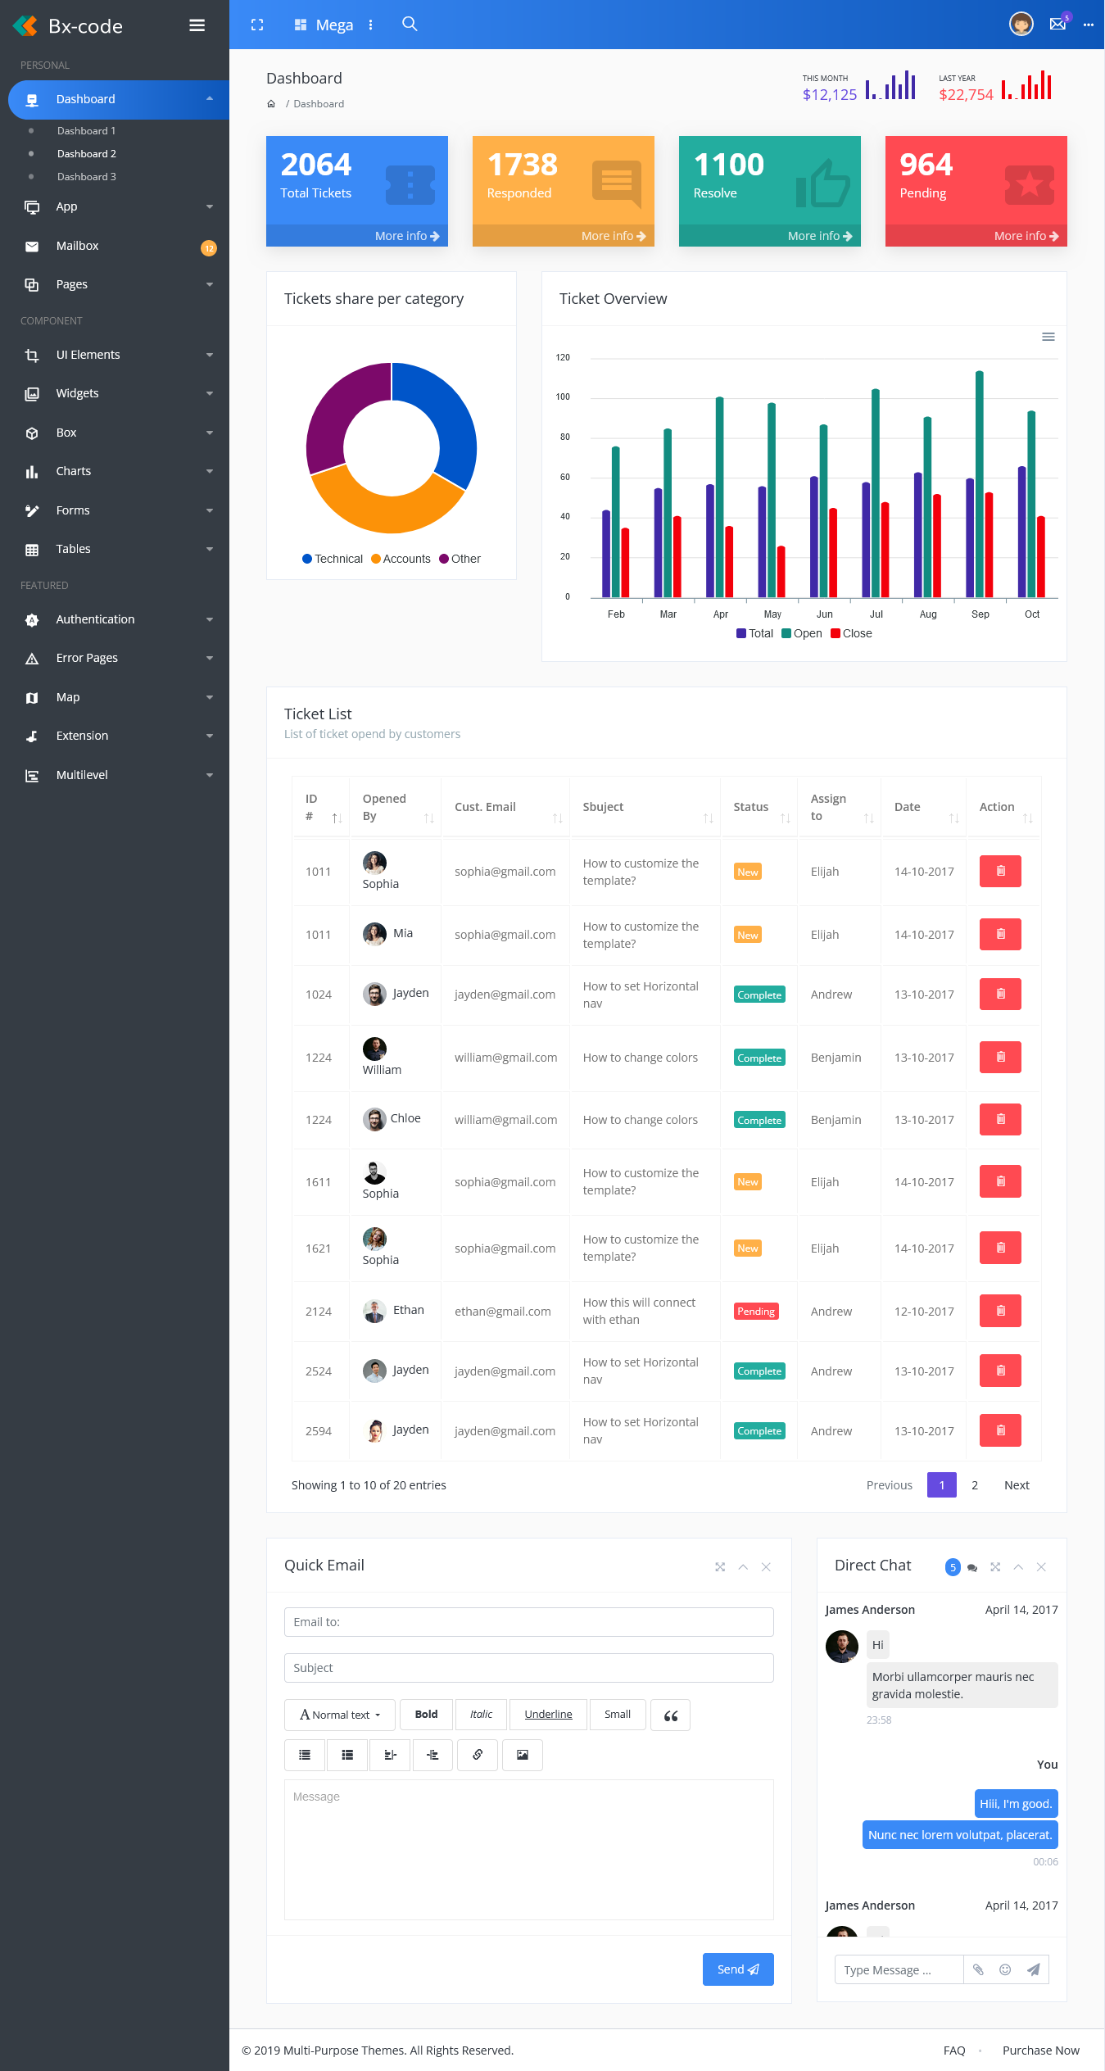The height and width of the screenshot is (2071, 1105).
Task: Click More info on Total Tickets card
Action: coord(406,236)
